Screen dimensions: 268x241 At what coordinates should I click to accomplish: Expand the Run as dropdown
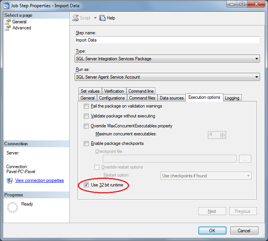click(x=257, y=77)
